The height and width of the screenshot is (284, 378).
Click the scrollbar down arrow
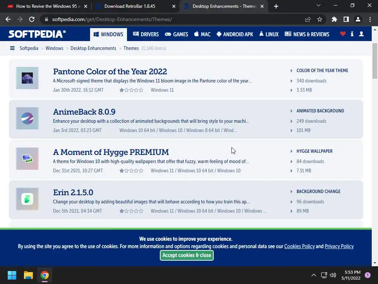tap(375, 263)
